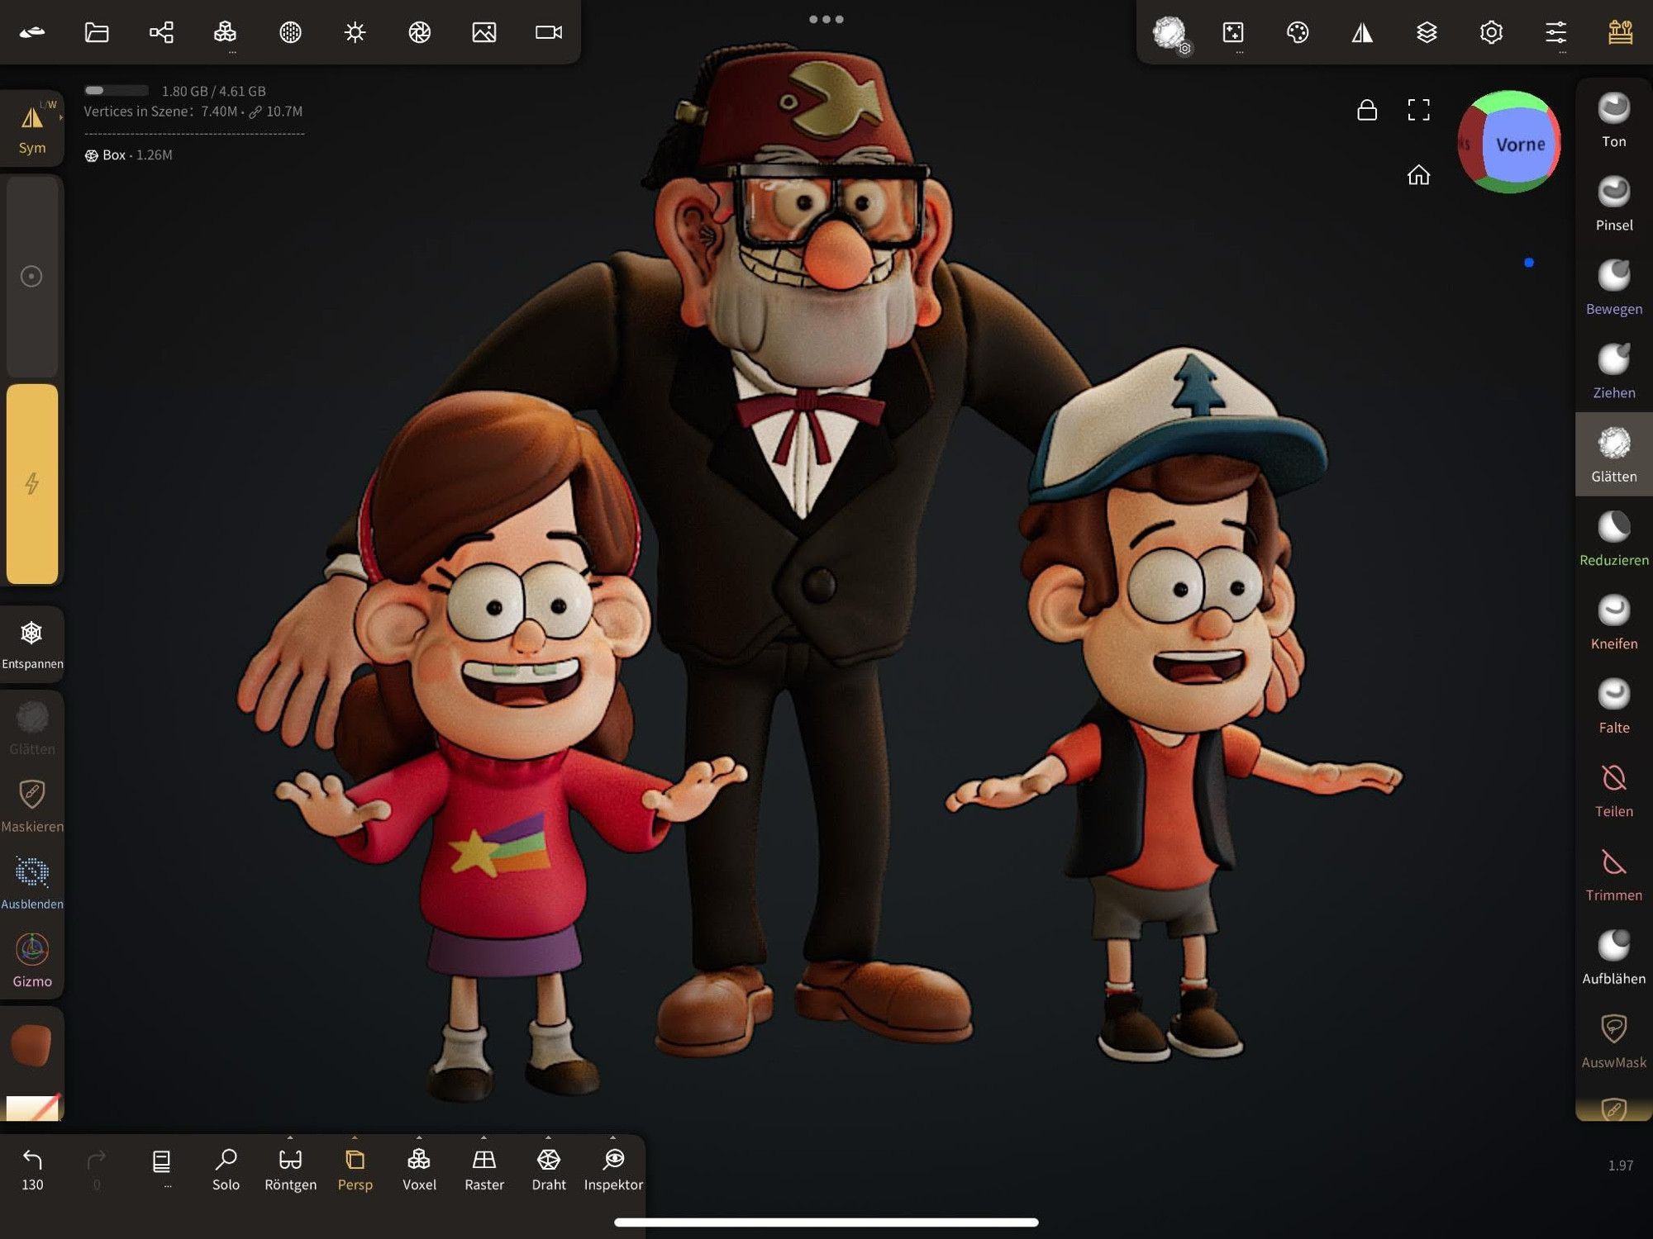Select the AuswMask selection mask tool
The height and width of the screenshot is (1239, 1653).
(x=1613, y=1042)
